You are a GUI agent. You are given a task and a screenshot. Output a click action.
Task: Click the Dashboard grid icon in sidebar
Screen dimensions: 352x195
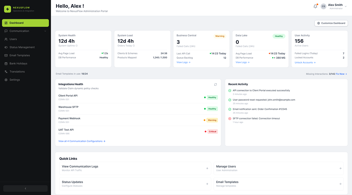(6, 23)
